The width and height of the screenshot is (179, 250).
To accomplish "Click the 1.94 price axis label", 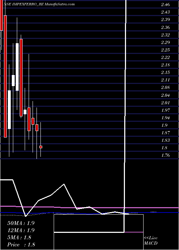I will [165, 117].
